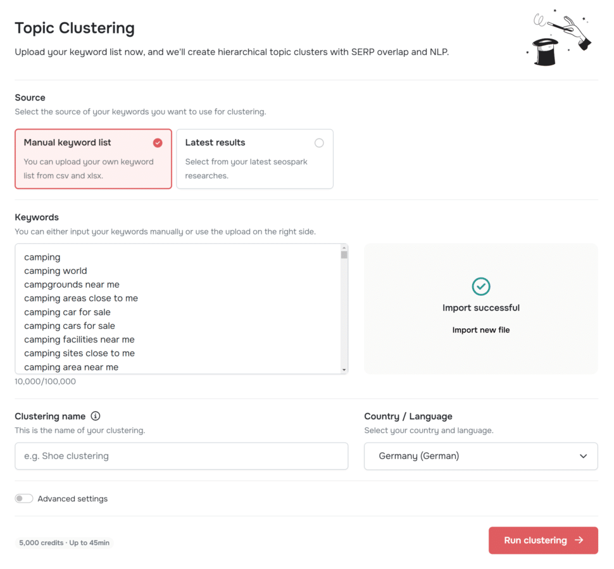This screenshot has height=569, width=614.
Task: Select the Latest results radio button
Action: click(x=319, y=143)
